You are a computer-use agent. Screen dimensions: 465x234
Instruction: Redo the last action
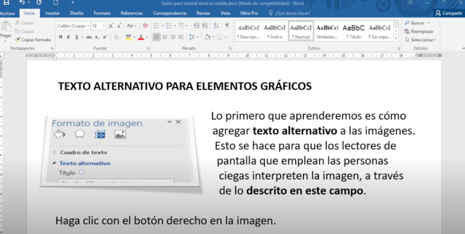click(x=39, y=2)
